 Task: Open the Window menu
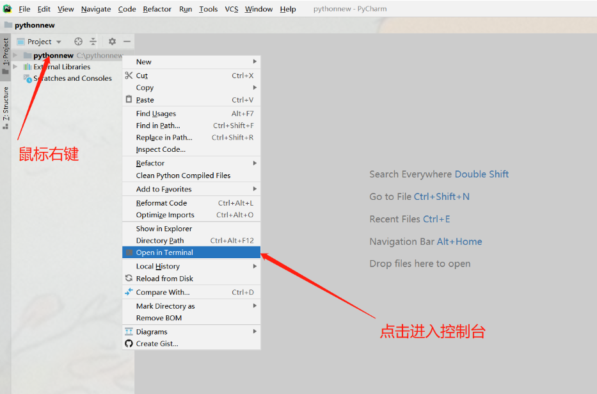pyautogui.click(x=259, y=9)
